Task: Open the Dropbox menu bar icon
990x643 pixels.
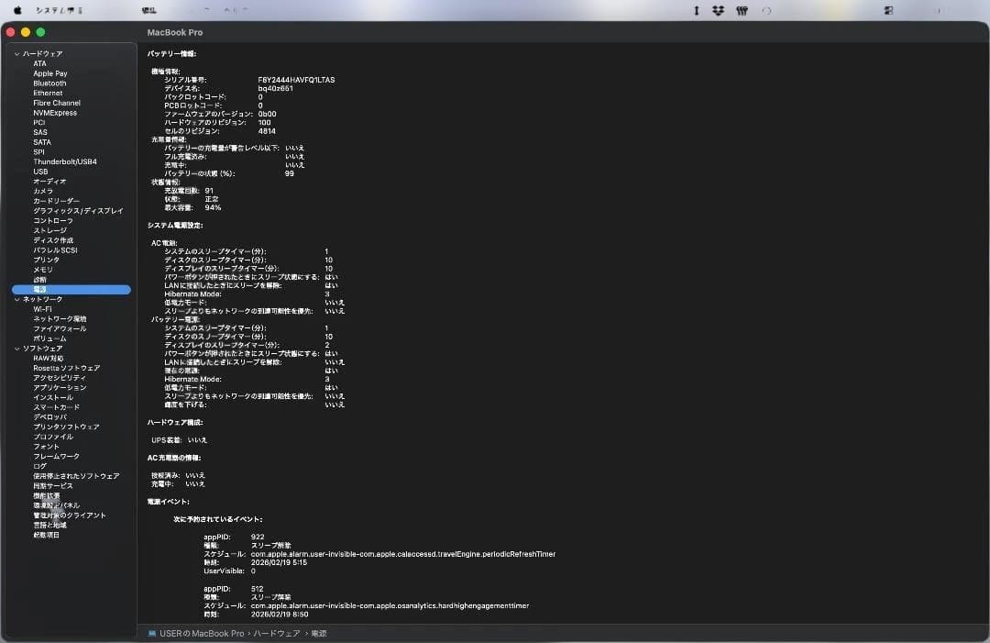Action: click(718, 10)
